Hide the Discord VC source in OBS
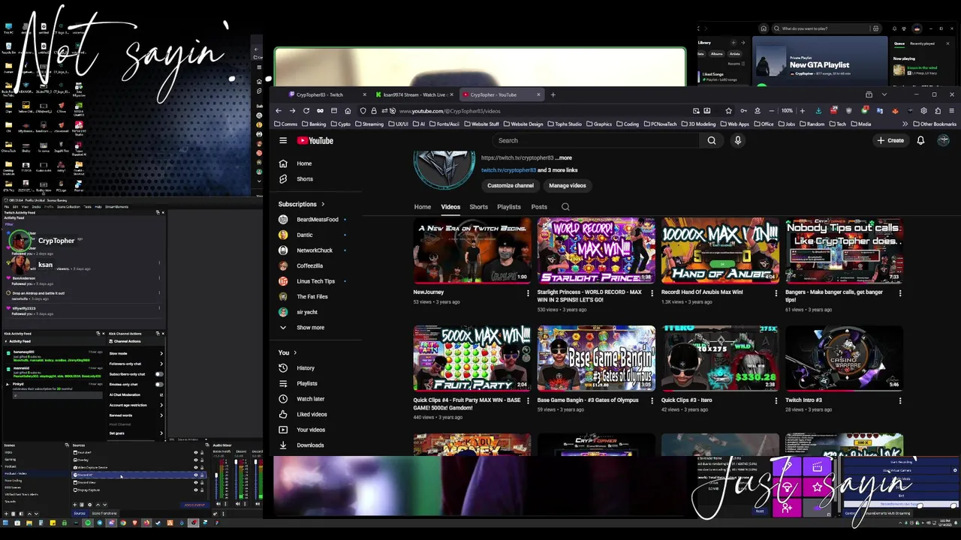 click(196, 475)
